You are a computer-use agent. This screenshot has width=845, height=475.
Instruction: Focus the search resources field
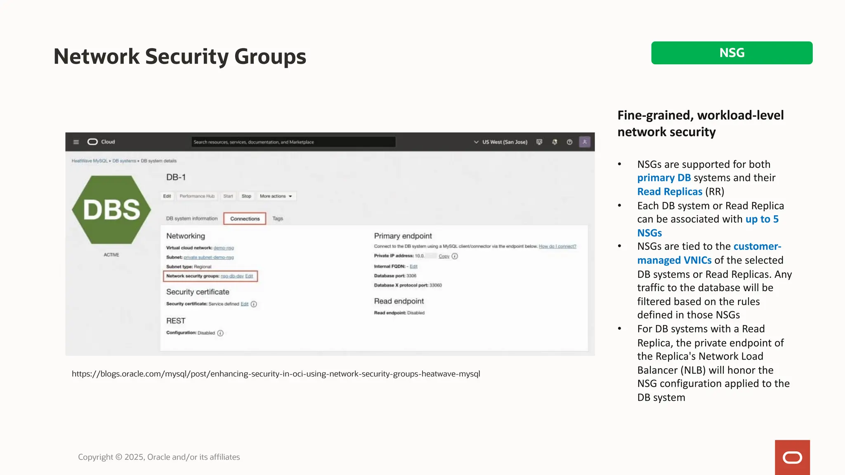293,142
